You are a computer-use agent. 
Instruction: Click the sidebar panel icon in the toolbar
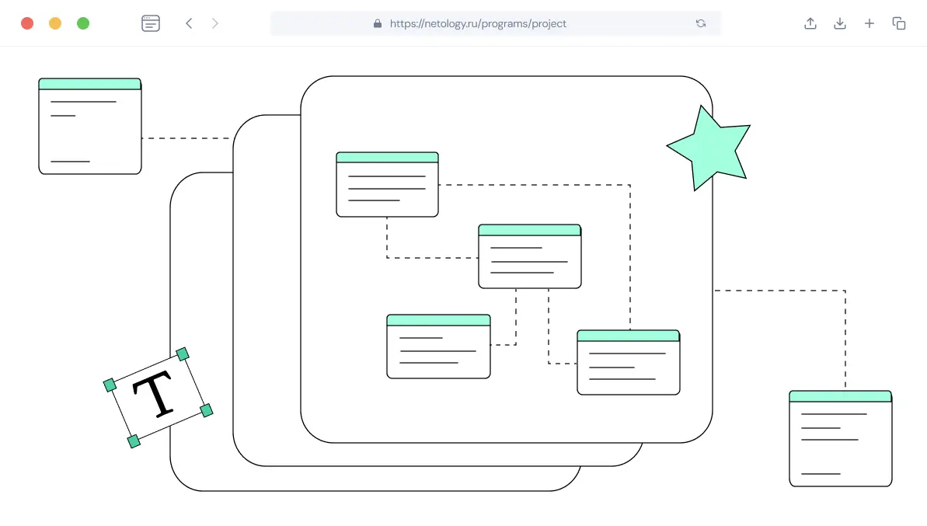(x=151, y=23)
